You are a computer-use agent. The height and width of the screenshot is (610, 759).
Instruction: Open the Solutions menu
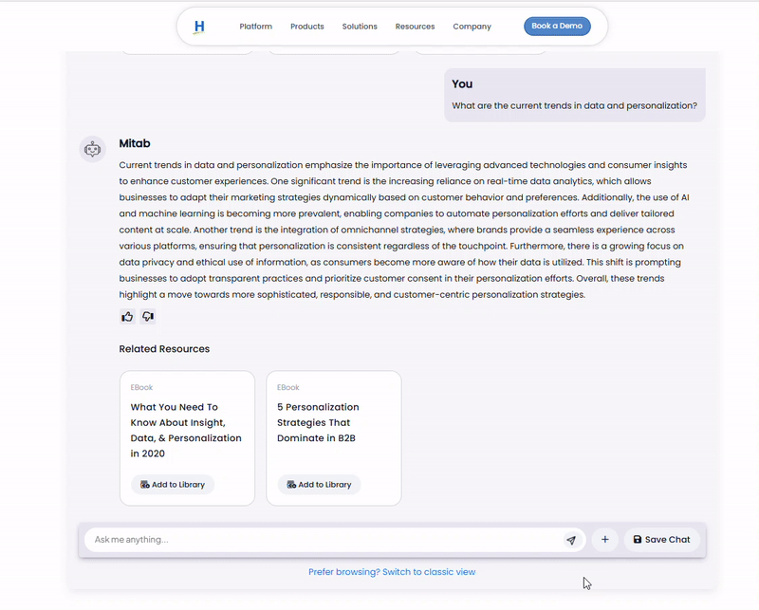360,27
